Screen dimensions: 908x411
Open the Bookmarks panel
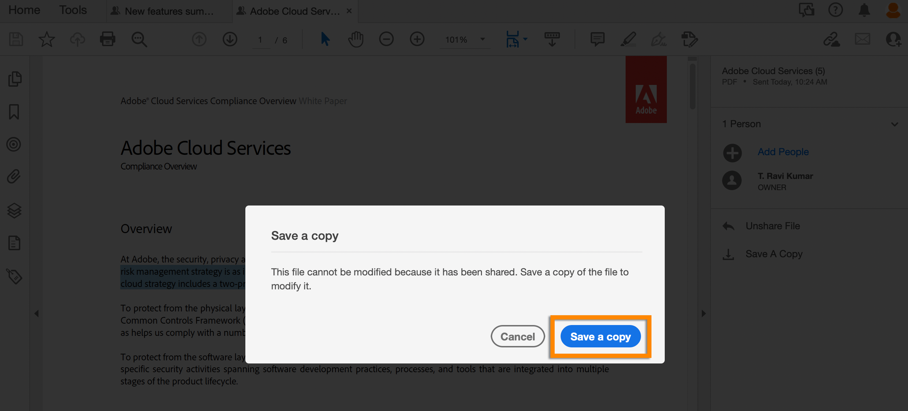click(x=14, y=112)
